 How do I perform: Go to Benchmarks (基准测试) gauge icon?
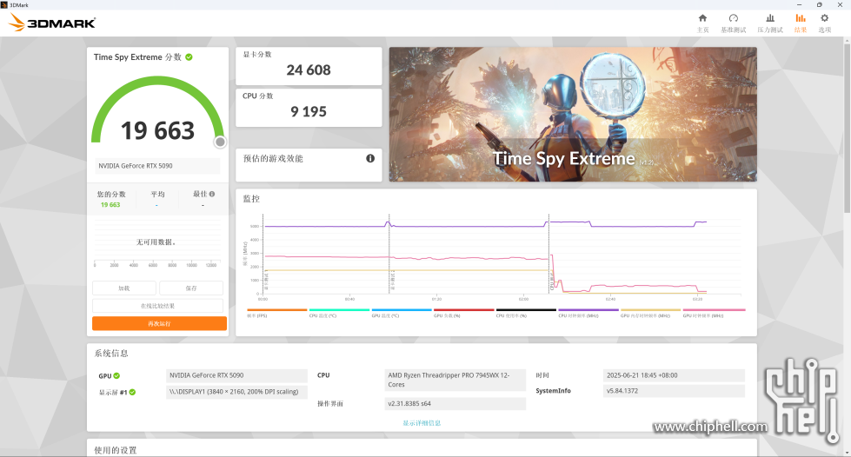click(733, 23)
